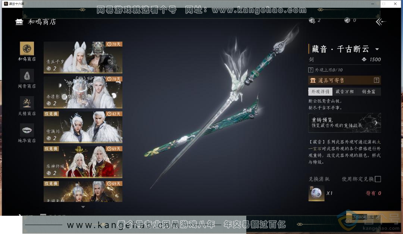Open the 天精商店 shop icon
The height and width of the screenshot is (234, 403).
tap(27, 103)
